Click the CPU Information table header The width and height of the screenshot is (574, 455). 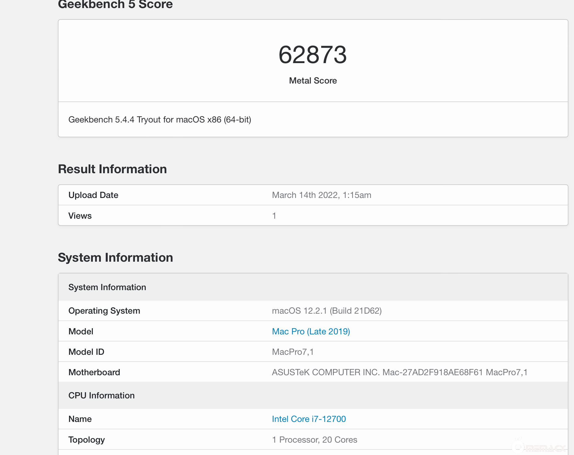point(101,395)
